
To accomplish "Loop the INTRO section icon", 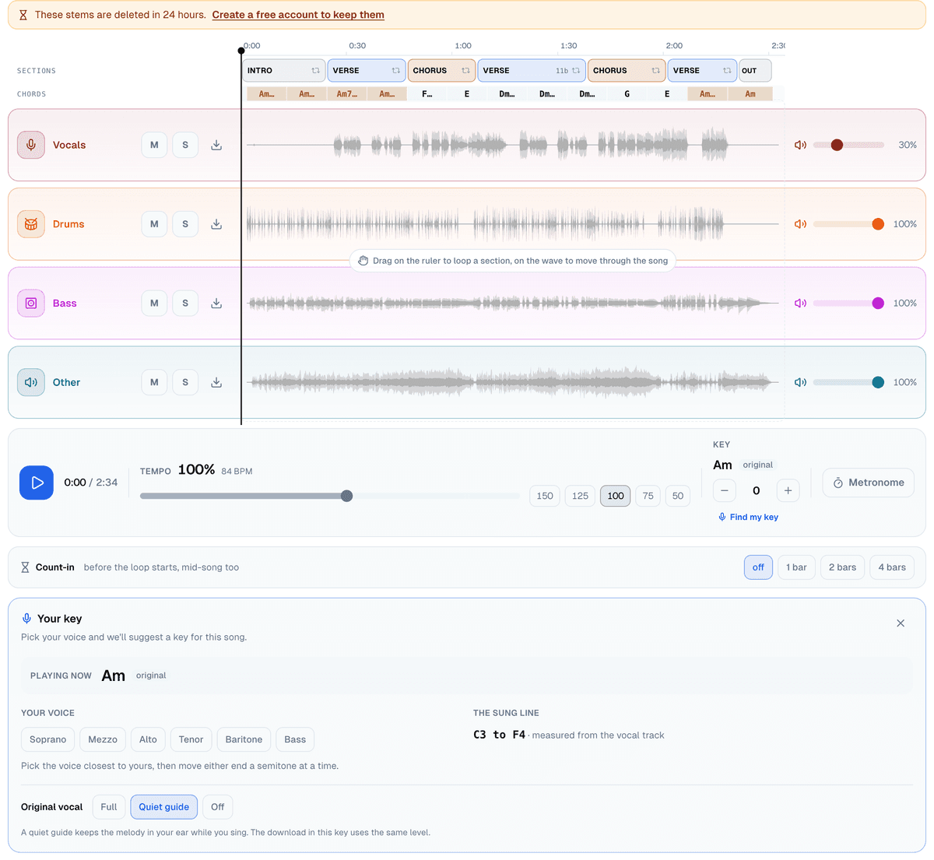I will coord(316,71).
